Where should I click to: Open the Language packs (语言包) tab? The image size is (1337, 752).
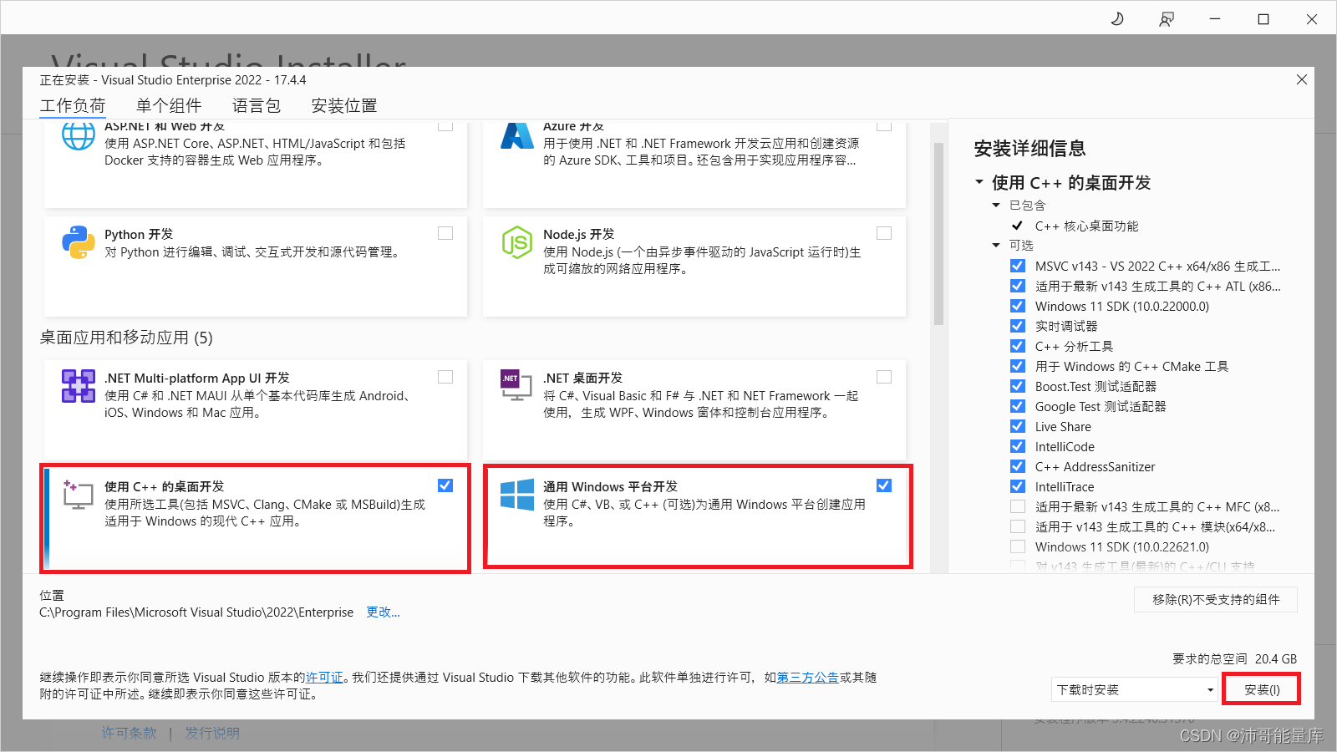[257, 106]
